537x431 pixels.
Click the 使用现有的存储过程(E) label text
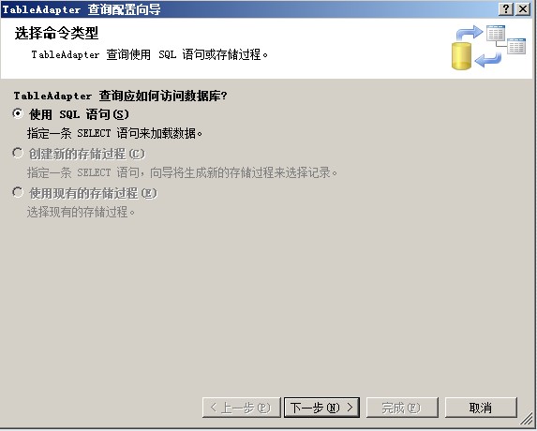pyautogui.click(x=93, y=193)
